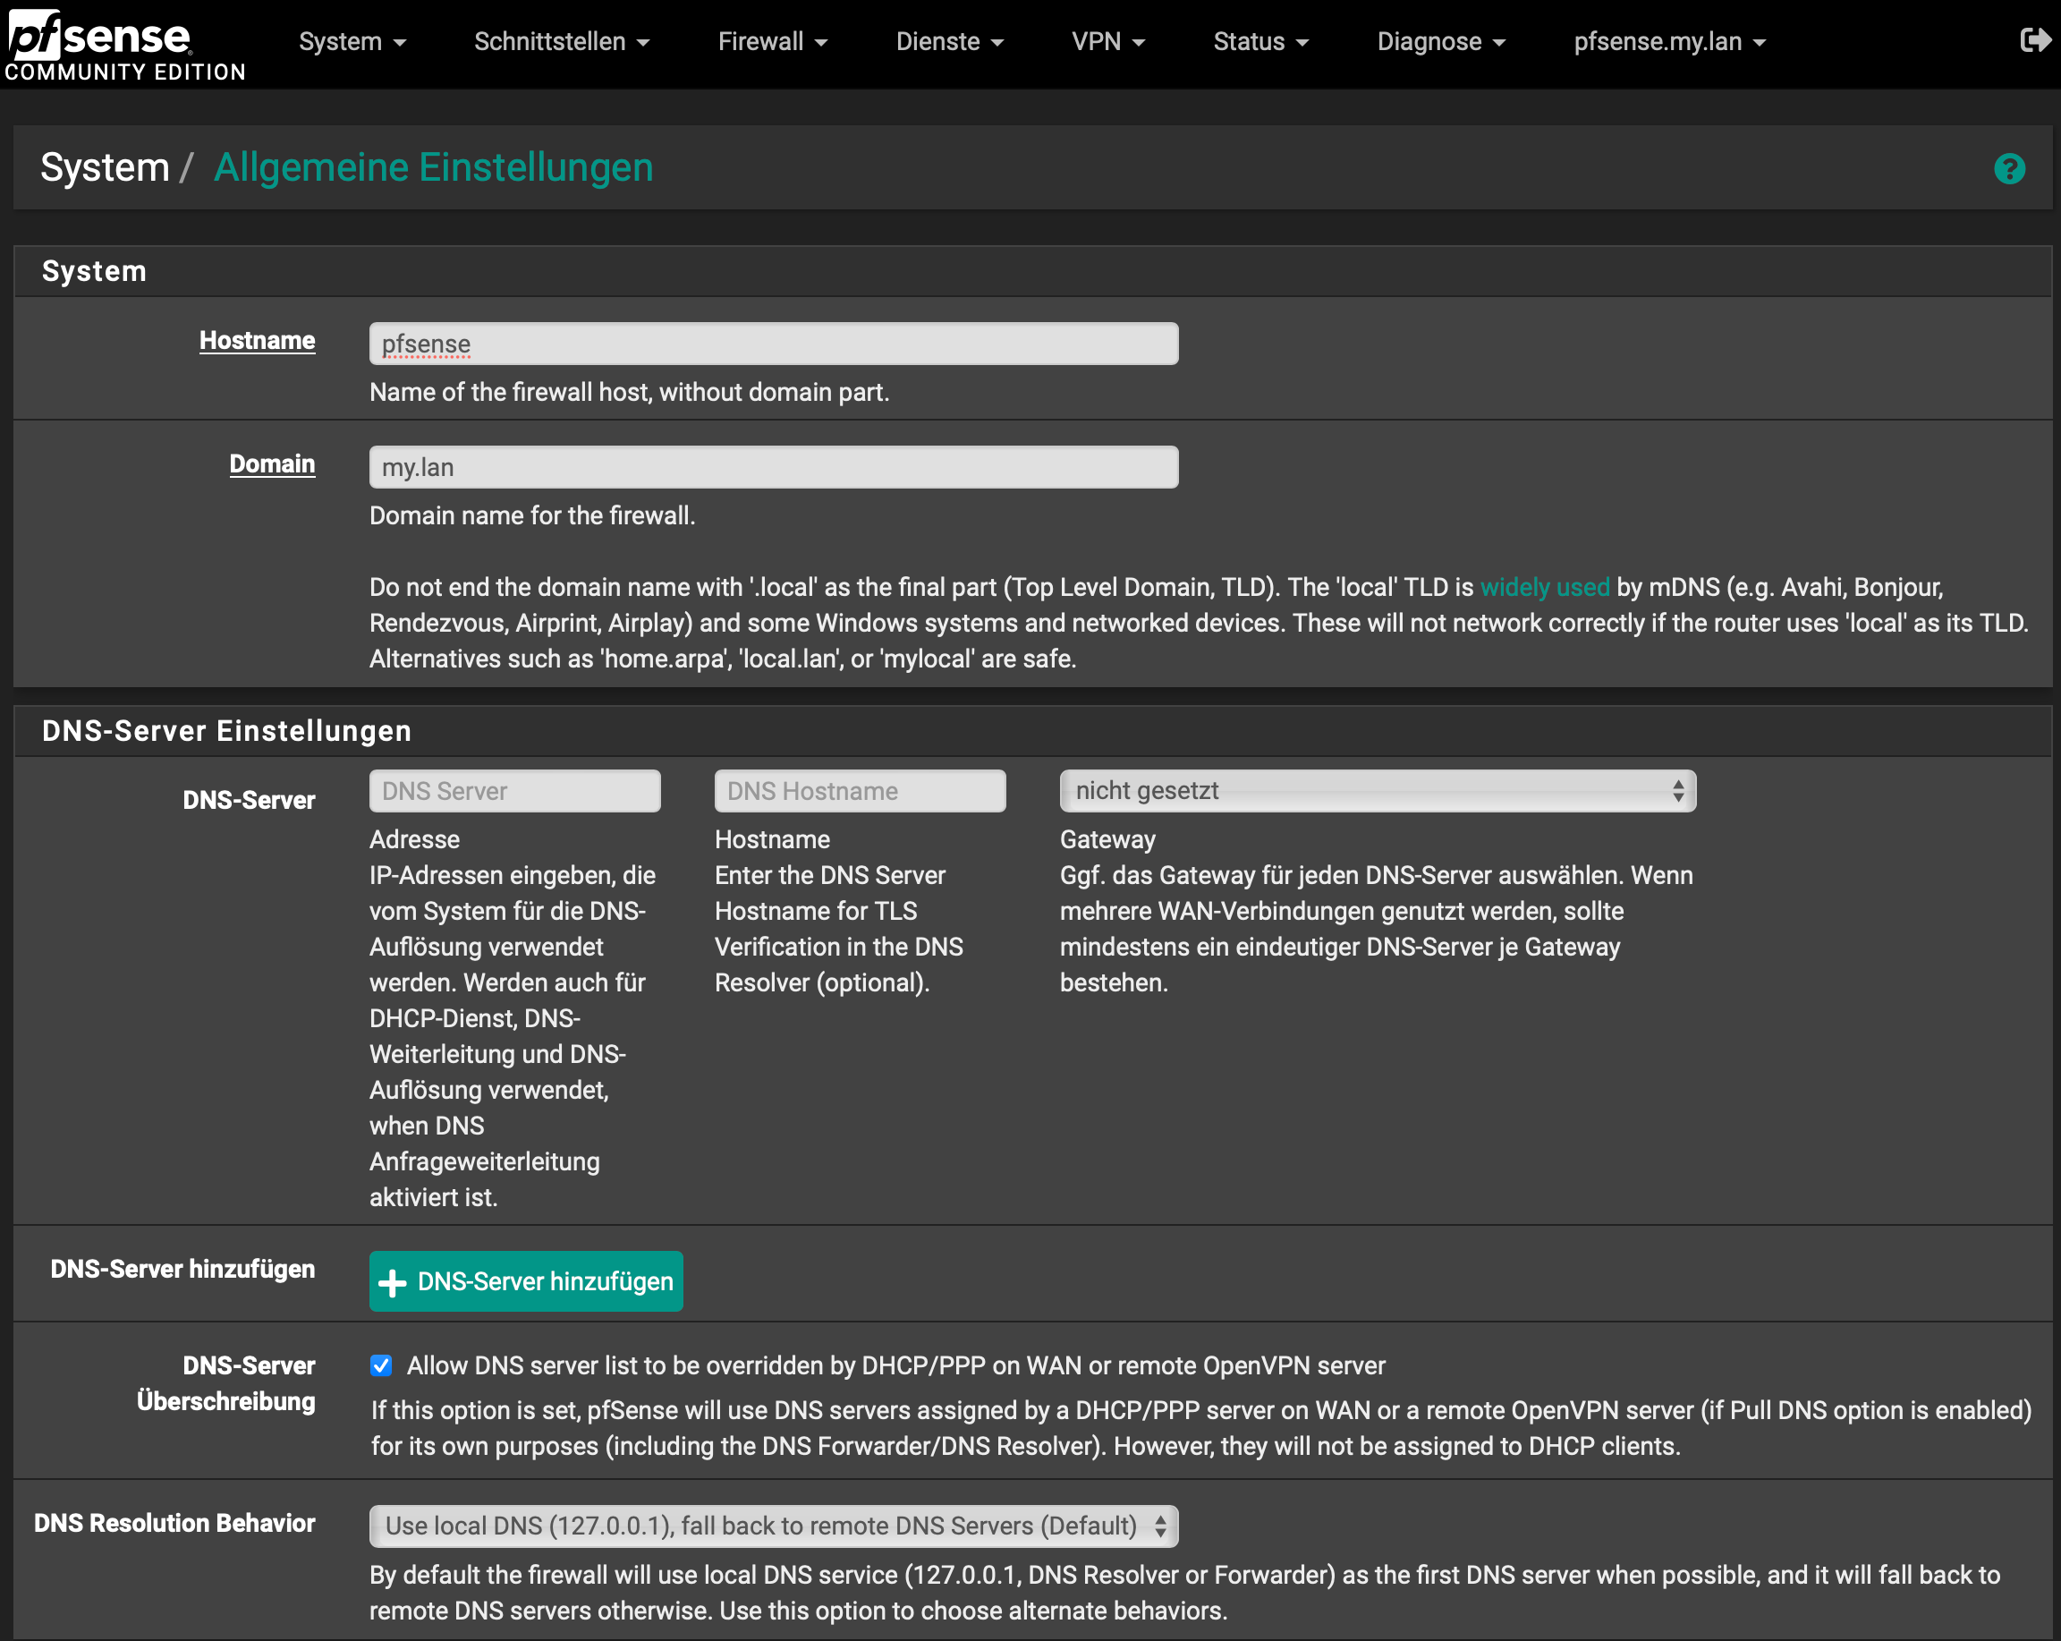The image size is (2061, 1641).
Task: Expand the pfsense.my.lan menu
Action: pos(1669,42)
